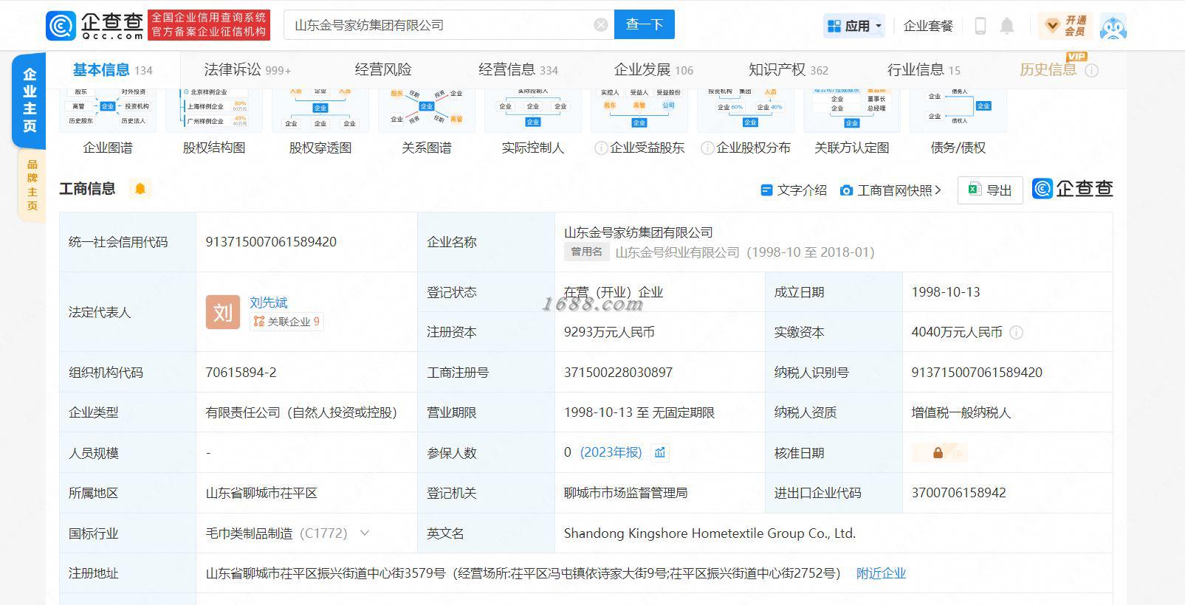Select organization code 70615894-2

[241, 373]
